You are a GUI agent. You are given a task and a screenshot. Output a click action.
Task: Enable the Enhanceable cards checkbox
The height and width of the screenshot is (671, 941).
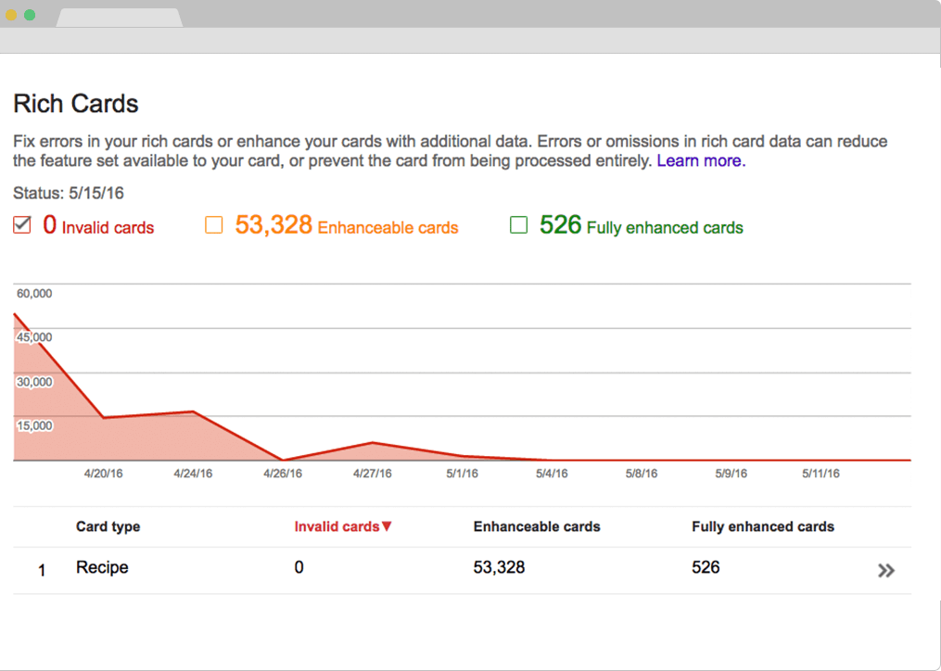click(x=214, y=224)
